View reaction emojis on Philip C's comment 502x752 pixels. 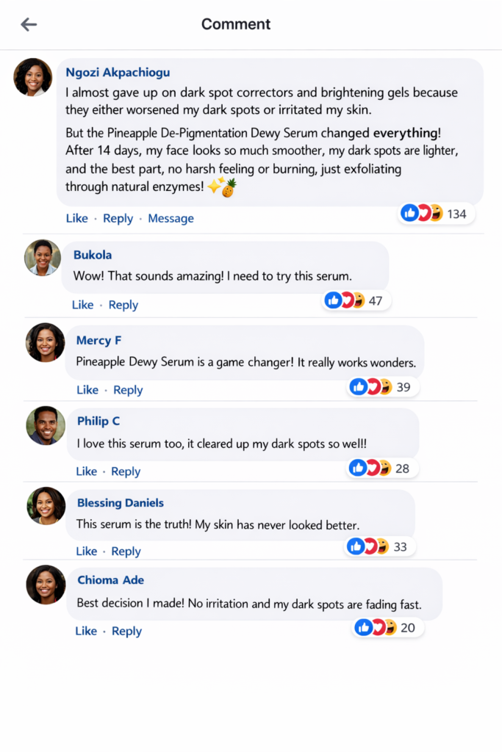tap(370, 469)
